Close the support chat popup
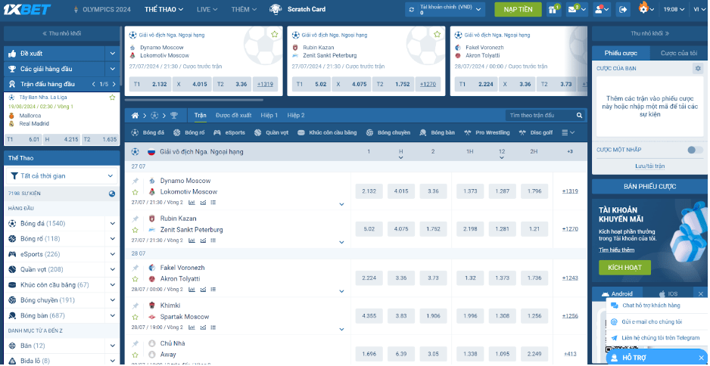Viewport: 710px width, 366px height. click(x=701, y=358)
